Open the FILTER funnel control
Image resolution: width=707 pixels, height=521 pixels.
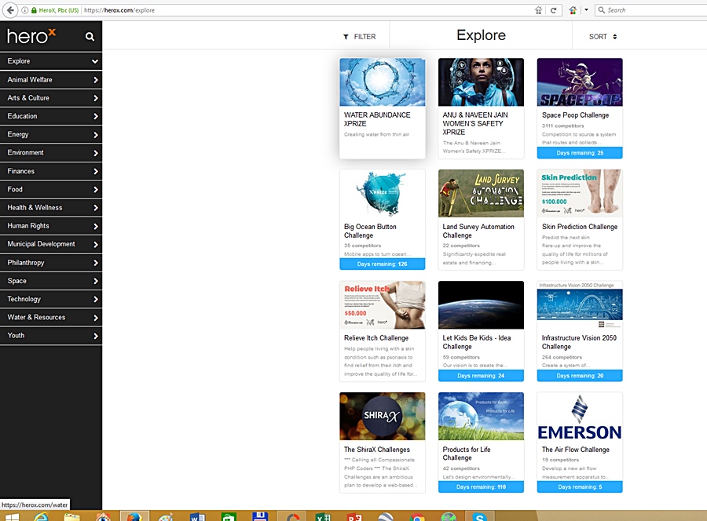click(359, 36)
